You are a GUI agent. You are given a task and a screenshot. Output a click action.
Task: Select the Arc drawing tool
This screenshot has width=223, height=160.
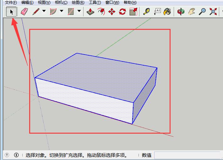[53, 12]
